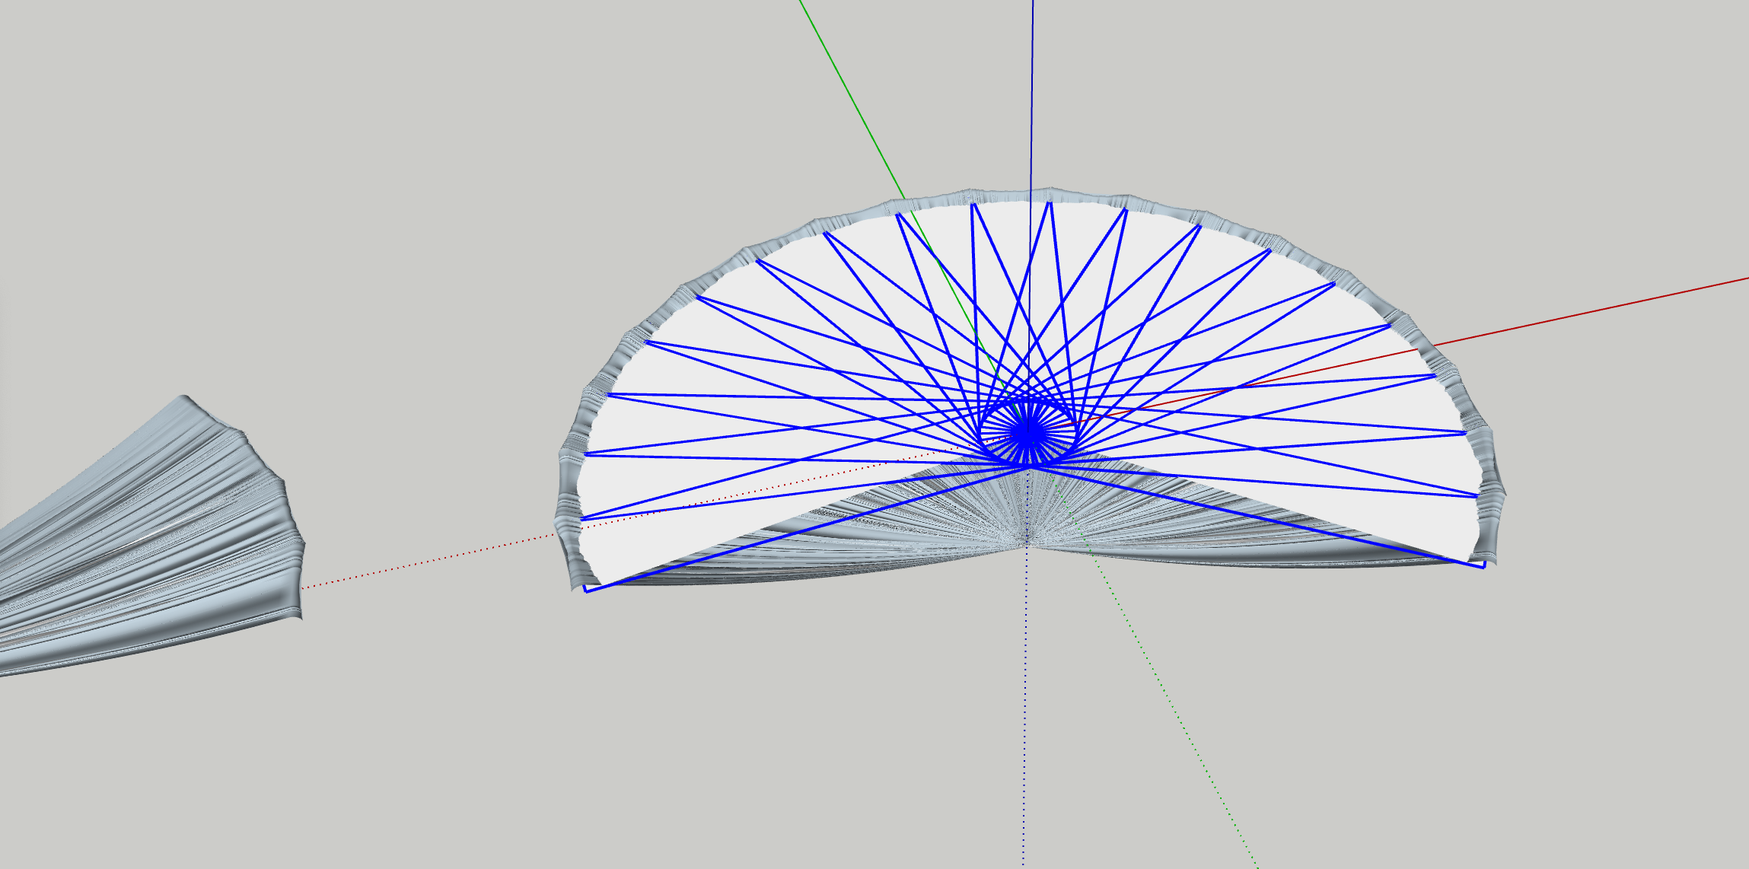The height and width of the screenshot is (869, 1749).
Task: Click the dense blue line hub center
Action: point(1028,433)
